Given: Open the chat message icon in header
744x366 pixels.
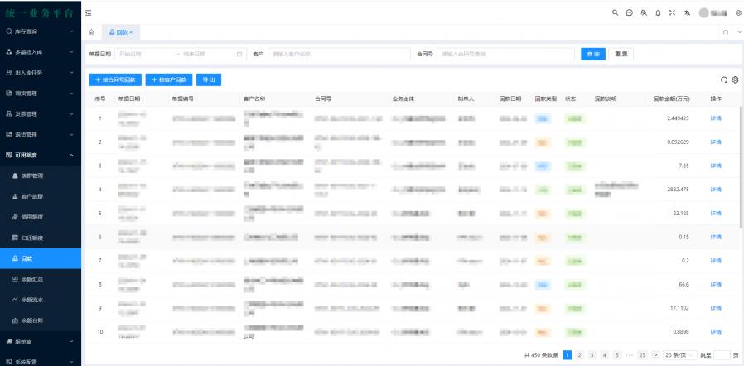Looking at the screenshot, I should [628, 12].
